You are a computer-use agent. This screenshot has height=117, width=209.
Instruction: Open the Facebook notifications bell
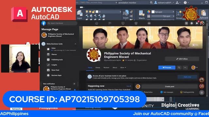pyautogui.click(x=197, y=23)
